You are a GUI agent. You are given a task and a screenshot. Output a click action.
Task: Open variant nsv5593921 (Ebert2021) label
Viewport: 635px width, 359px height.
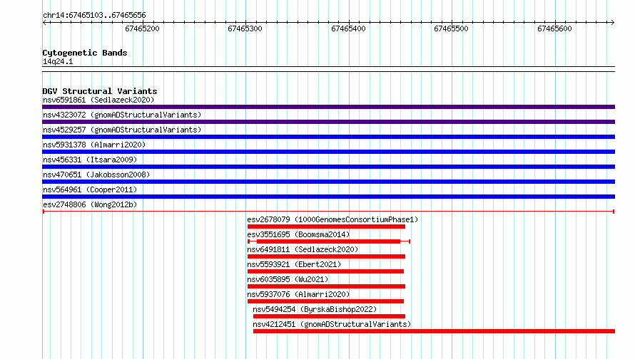coord(294,264)
